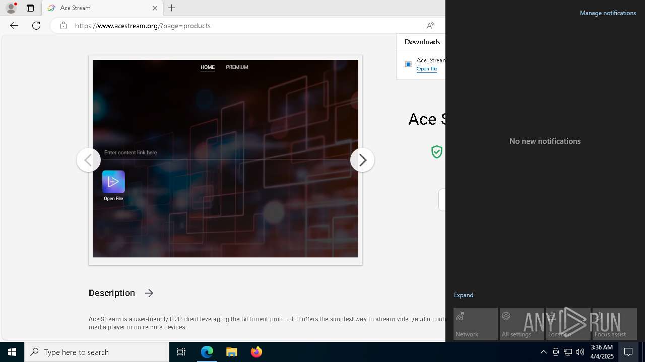Click the Downloads panel heading
This screenshot has height=362, width=645.
(x=422, y=42)
